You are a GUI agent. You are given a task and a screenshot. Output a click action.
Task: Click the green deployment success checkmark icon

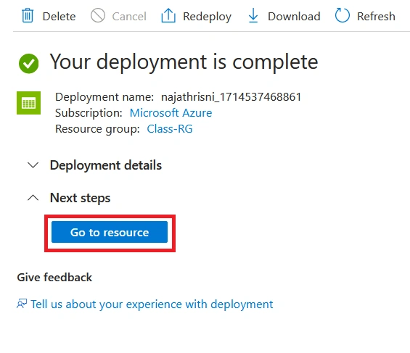pos(29,64)
